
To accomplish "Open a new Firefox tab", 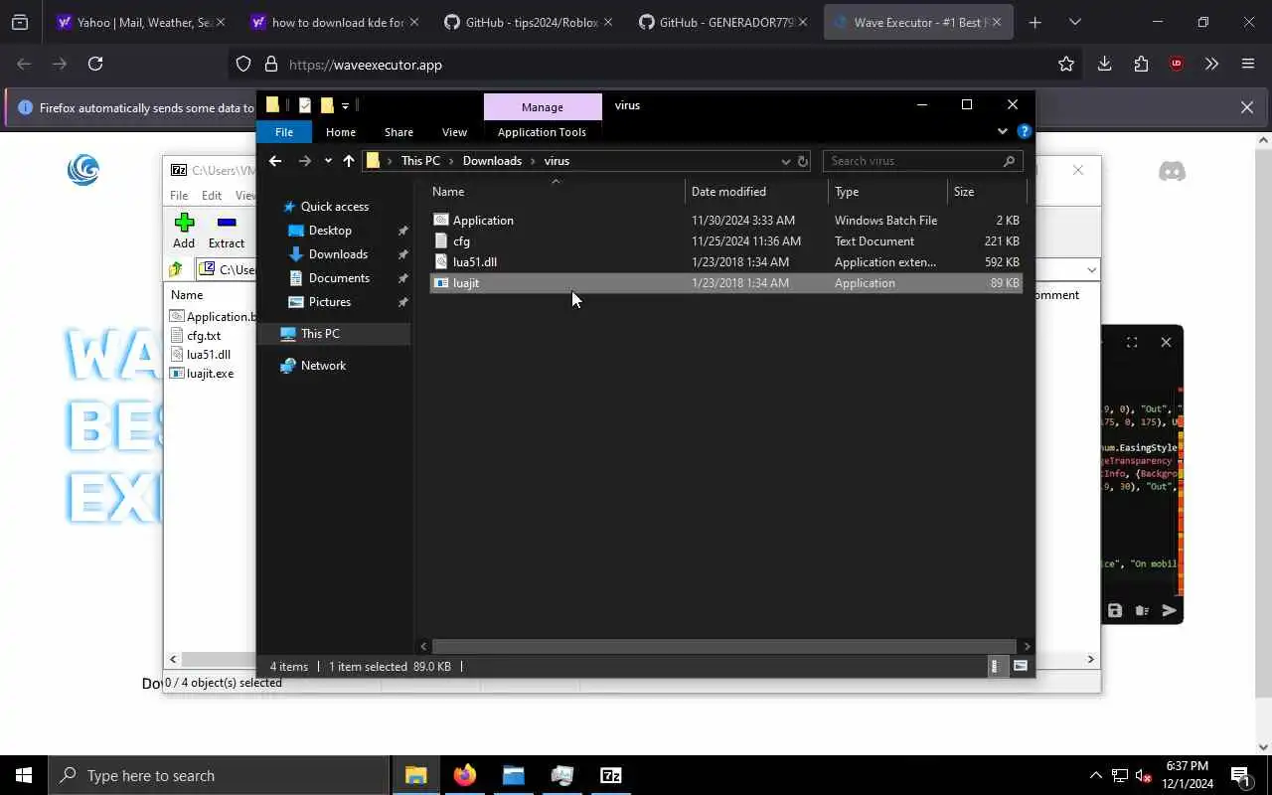I will [1035, 22].
